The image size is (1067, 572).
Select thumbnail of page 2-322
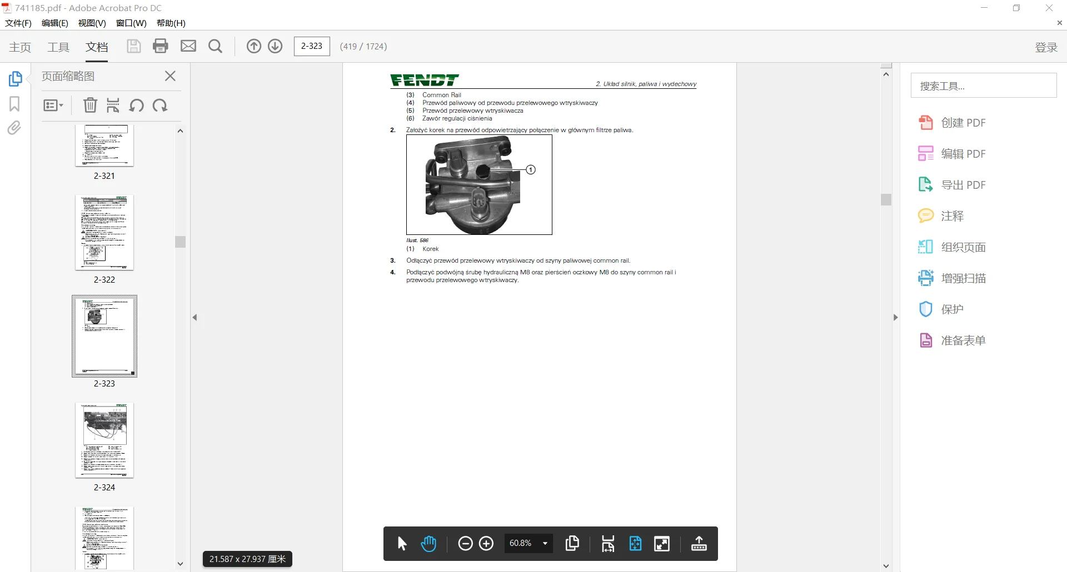104,233
